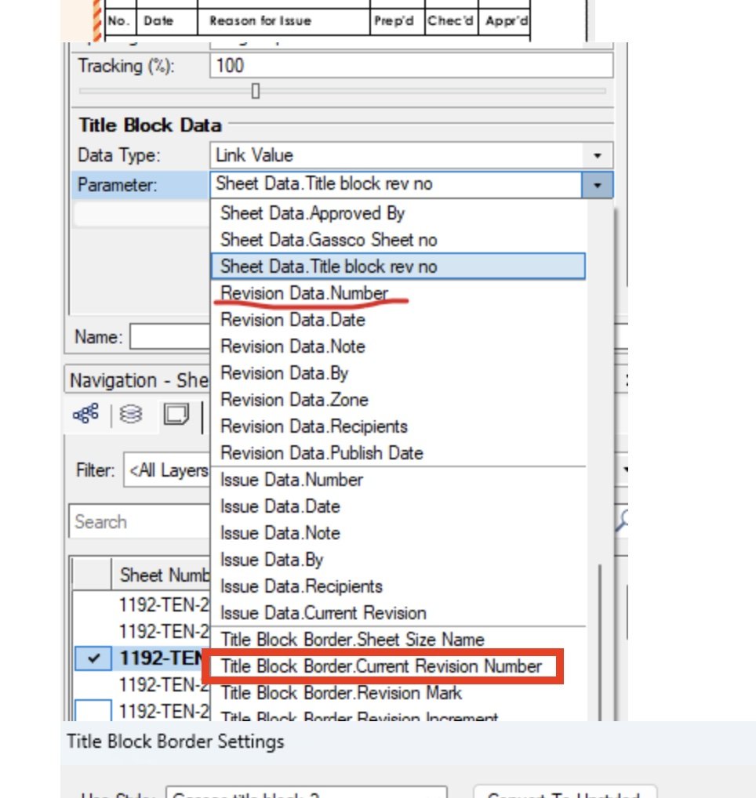756x798 pixels.
Task: Choose Revision Data.Number from the list
Action: coord(304,293)
